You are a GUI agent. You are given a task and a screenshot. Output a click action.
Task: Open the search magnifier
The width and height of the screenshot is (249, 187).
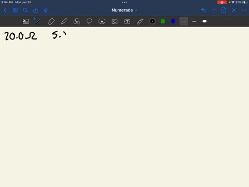tap(25, 10)
